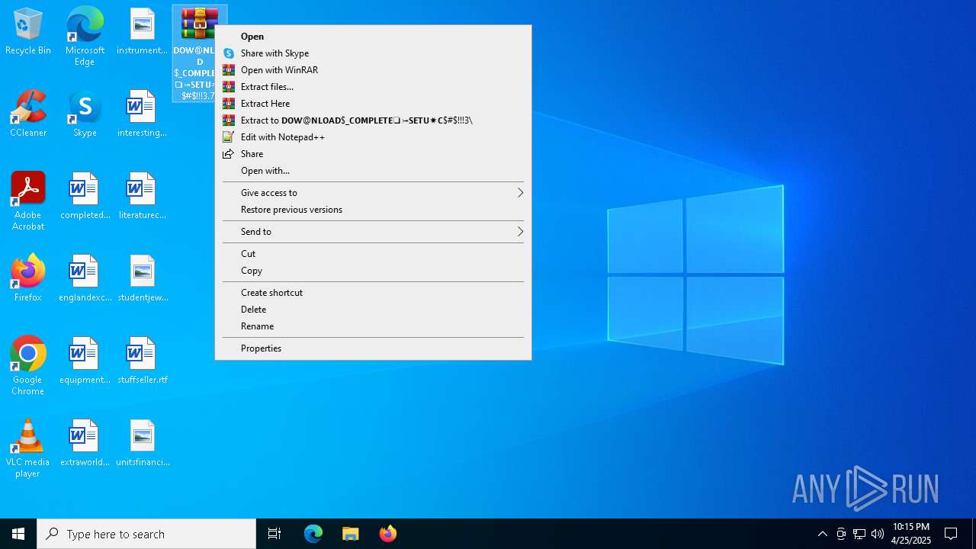Open Task View from the taskbar
This screenshot has height=549, width=976.
pyautogui.click(x=274, y=534)
